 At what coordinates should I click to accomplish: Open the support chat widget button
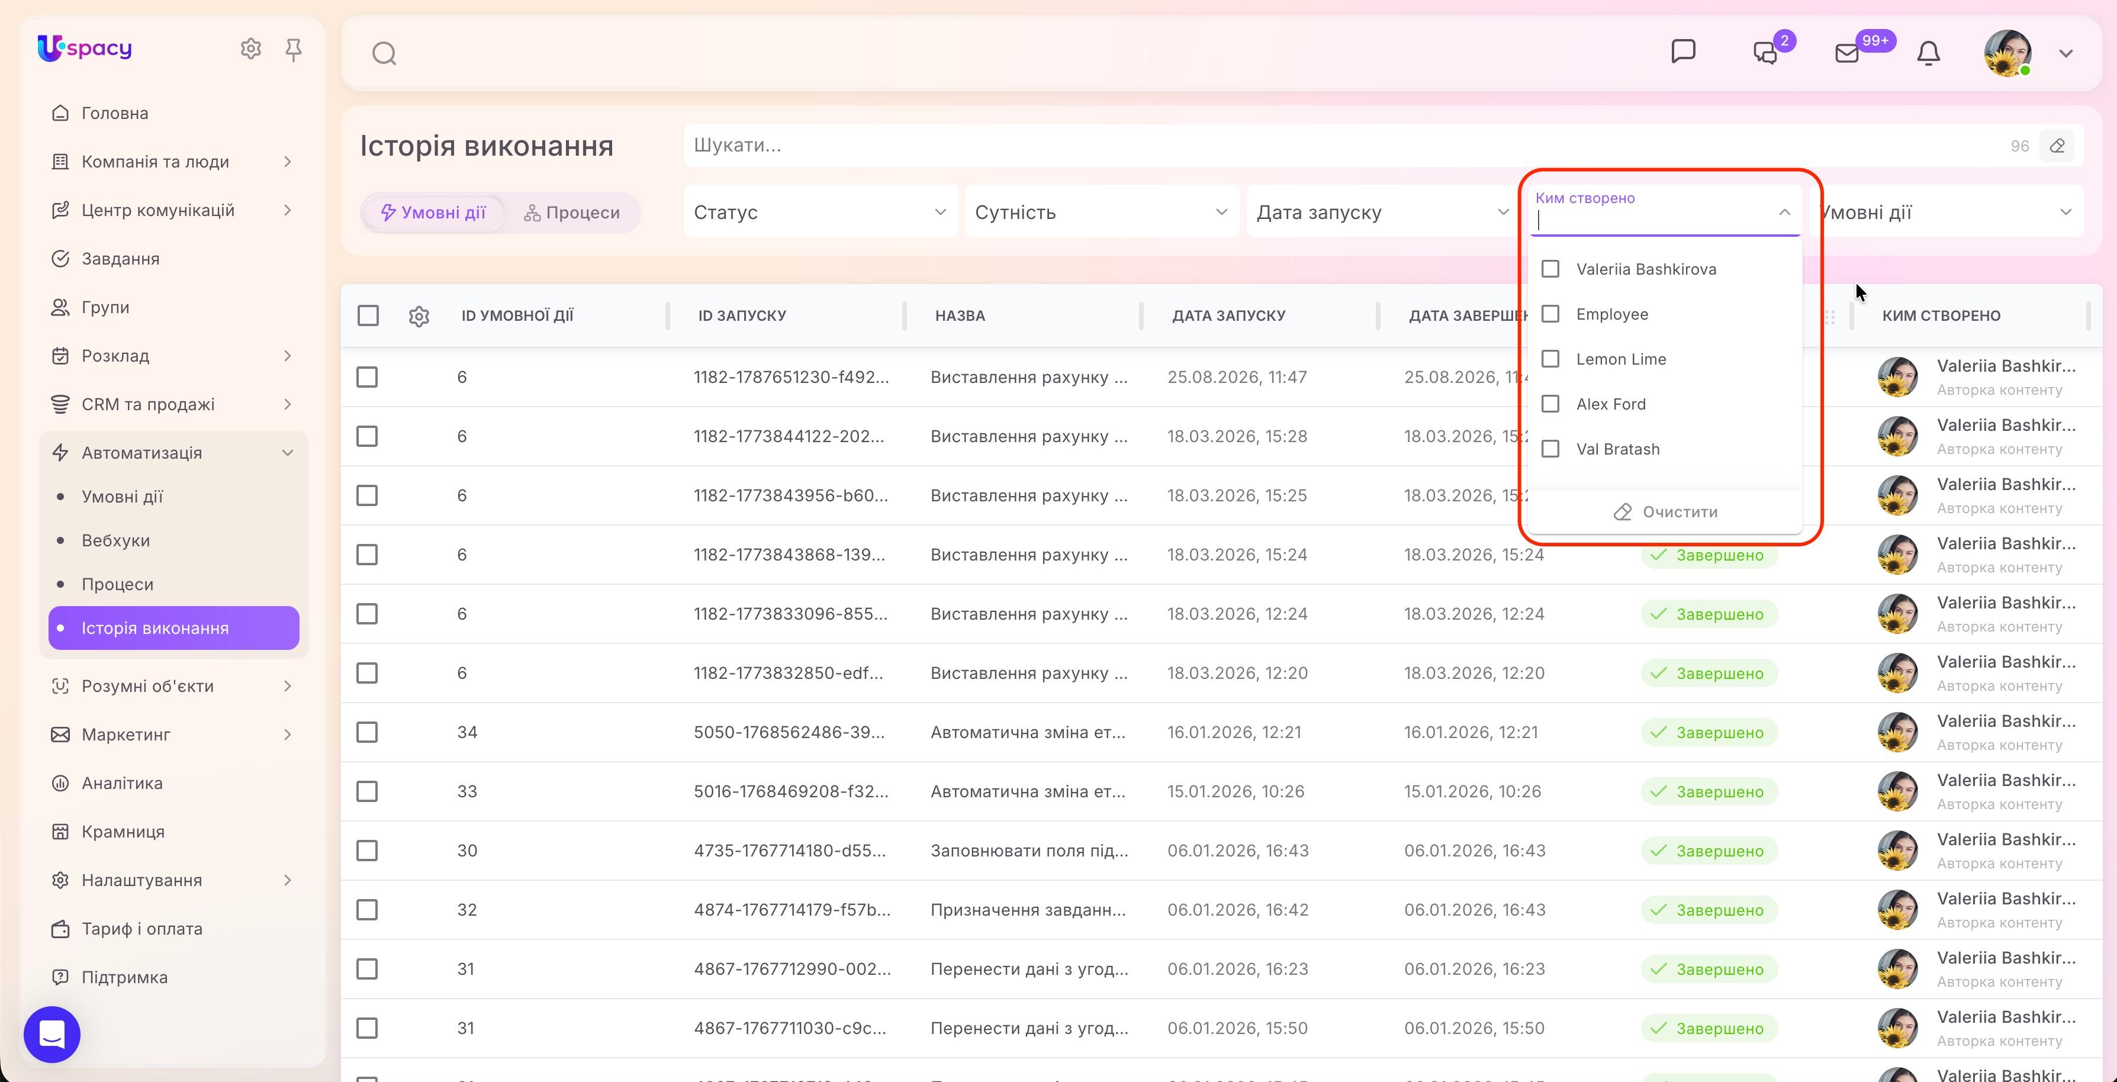tap(52, 1034)
